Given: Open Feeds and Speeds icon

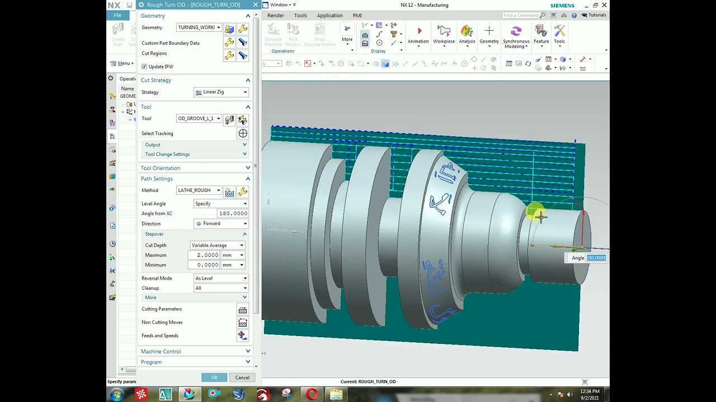Looking at the screenshot, I should coord(242,336).
